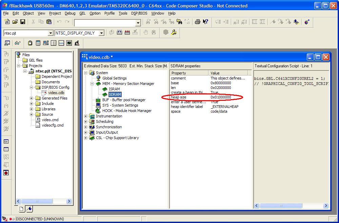Open the Profile menu
The width and height of the screenshot is (339, 223).
point(109,13)
